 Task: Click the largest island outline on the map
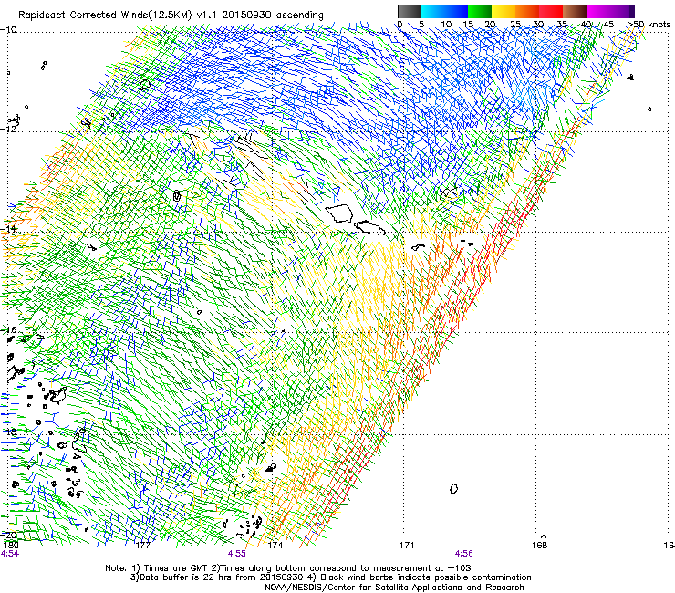(x=339, y=213)
